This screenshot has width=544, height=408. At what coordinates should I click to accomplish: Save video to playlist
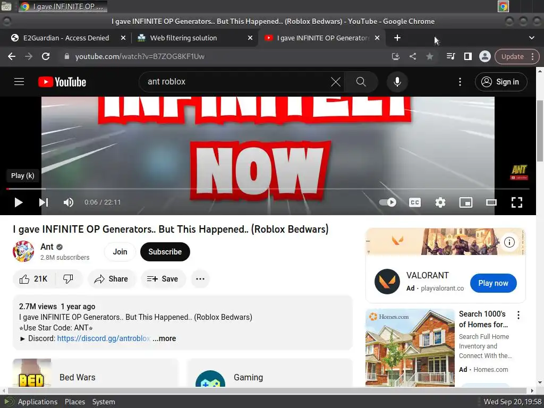coord(163,279)
